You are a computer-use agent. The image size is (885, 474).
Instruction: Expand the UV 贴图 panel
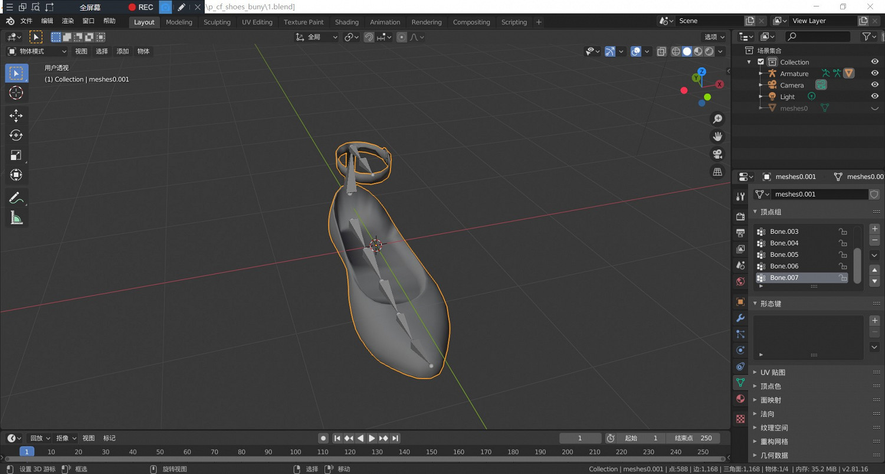click(772, 372)
